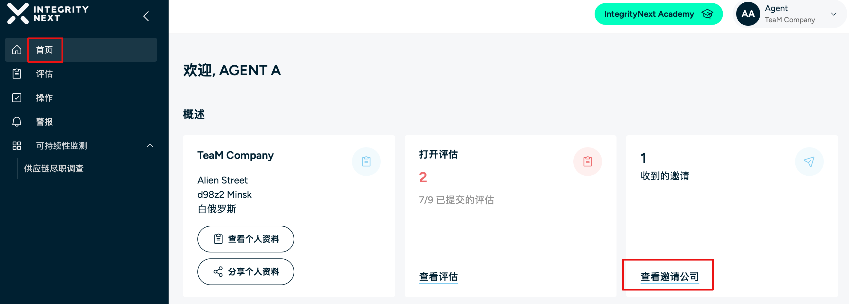849x304 pixels.
Task: Click the AA user avatar
Action: click(748, 14)
